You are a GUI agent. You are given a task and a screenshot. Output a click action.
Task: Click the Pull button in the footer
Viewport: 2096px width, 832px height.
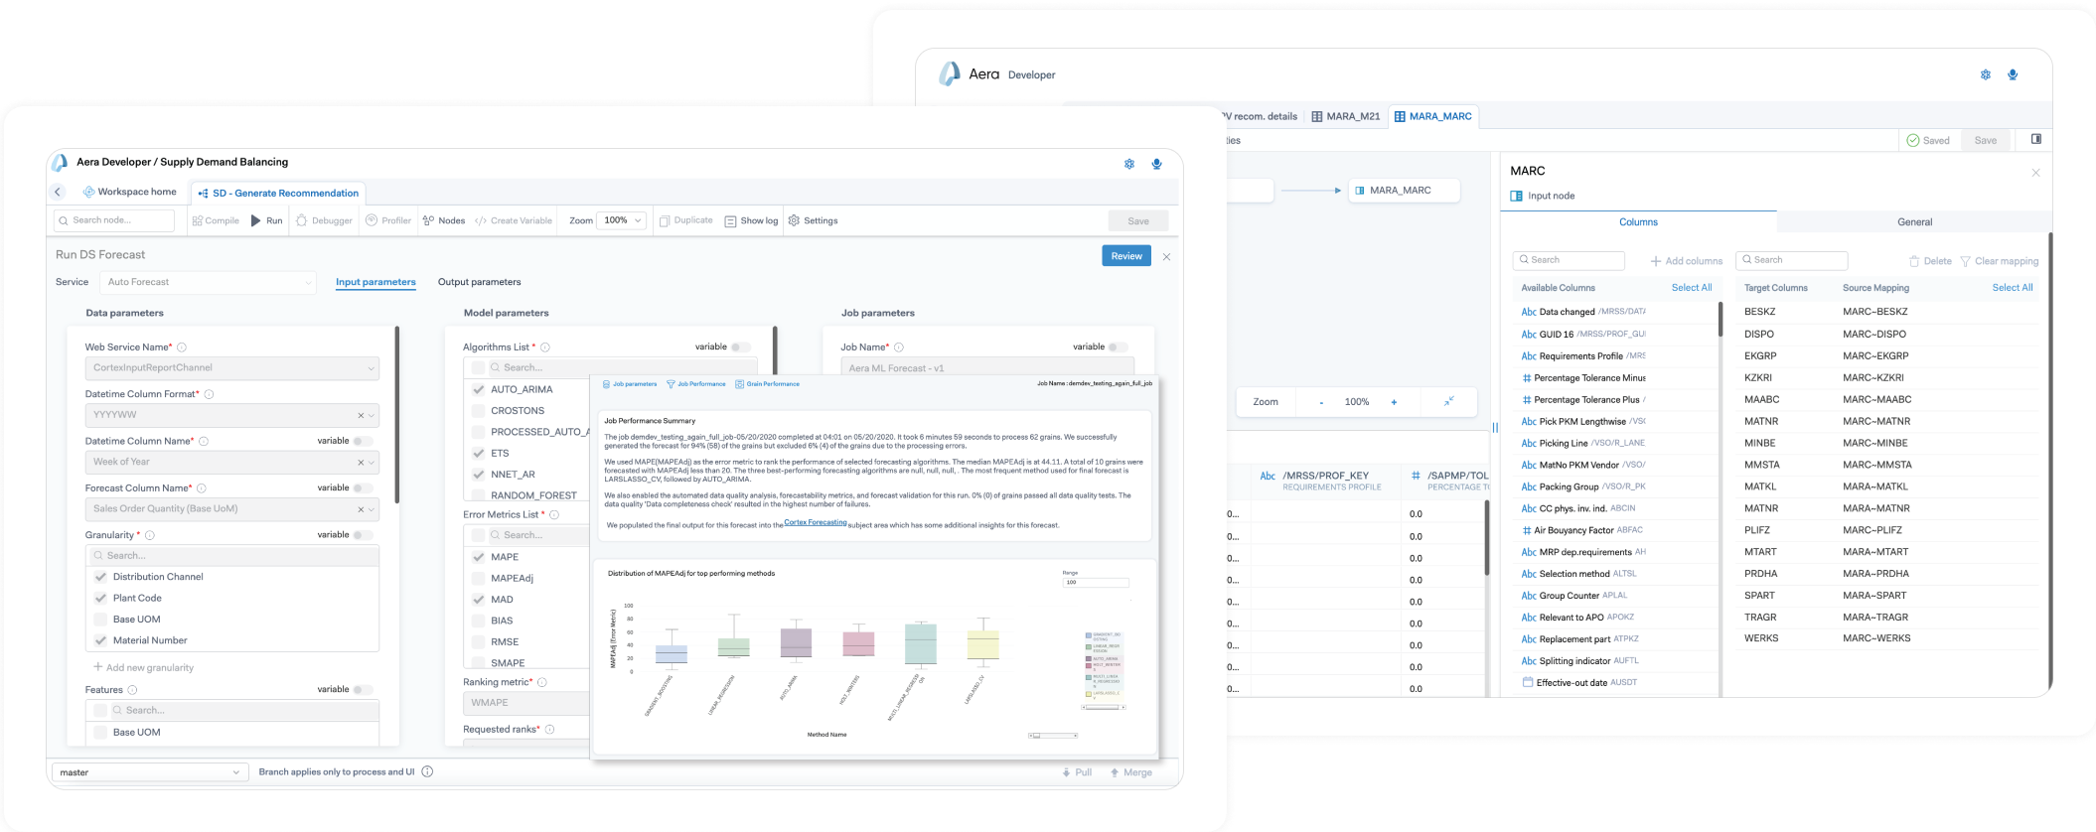[1077, 772]
